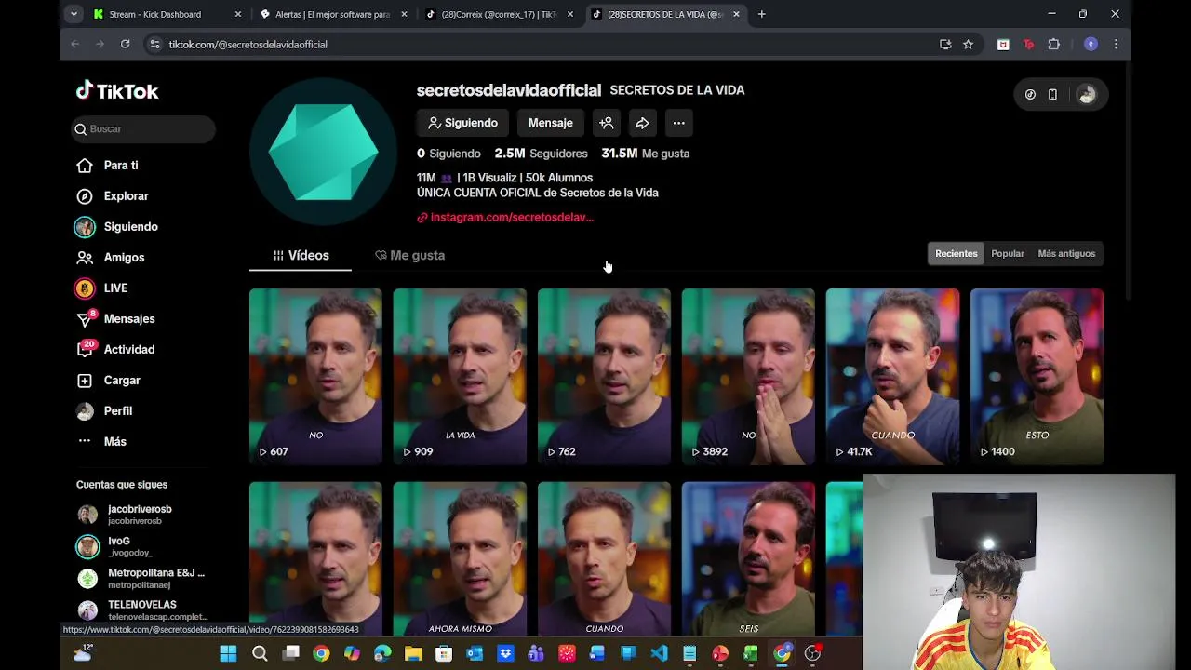Viewport: 1191px width, 670px height.
Task: Select Más antiguos sorting
Action: click(1066, 253)
